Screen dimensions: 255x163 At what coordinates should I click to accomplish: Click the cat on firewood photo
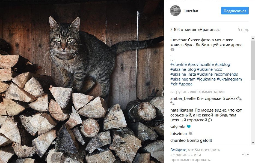click(82, 82)
